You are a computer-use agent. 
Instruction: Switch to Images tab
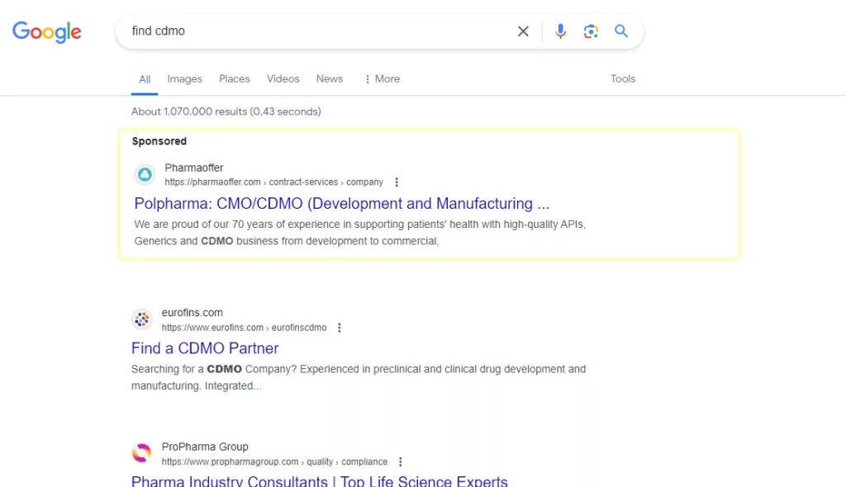click(184, 78)
